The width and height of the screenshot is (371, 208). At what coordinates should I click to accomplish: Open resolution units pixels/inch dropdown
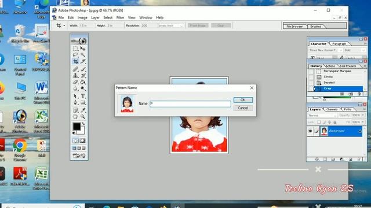point(181,25)
